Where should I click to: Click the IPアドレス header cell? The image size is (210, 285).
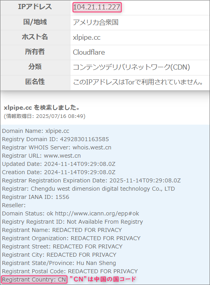pyautogui.click(x=35, y=7)
